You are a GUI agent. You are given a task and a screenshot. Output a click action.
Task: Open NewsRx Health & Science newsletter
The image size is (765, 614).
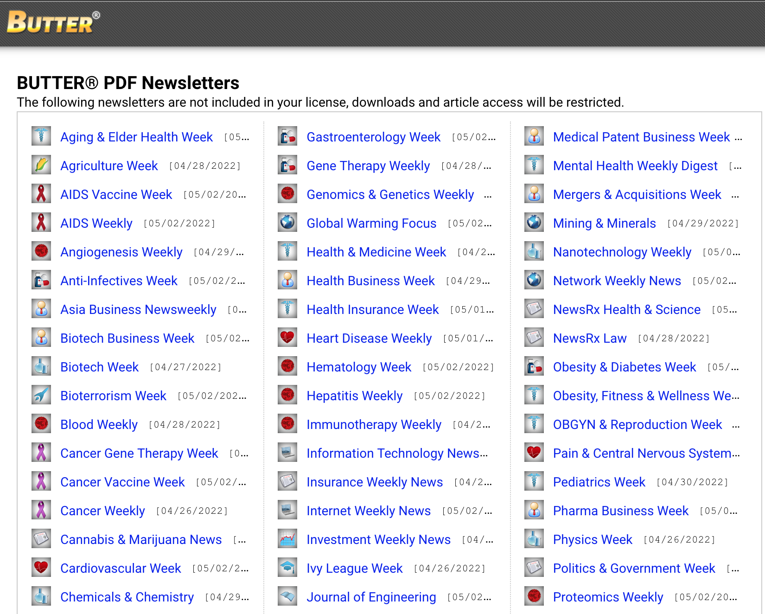click(627, 310)
